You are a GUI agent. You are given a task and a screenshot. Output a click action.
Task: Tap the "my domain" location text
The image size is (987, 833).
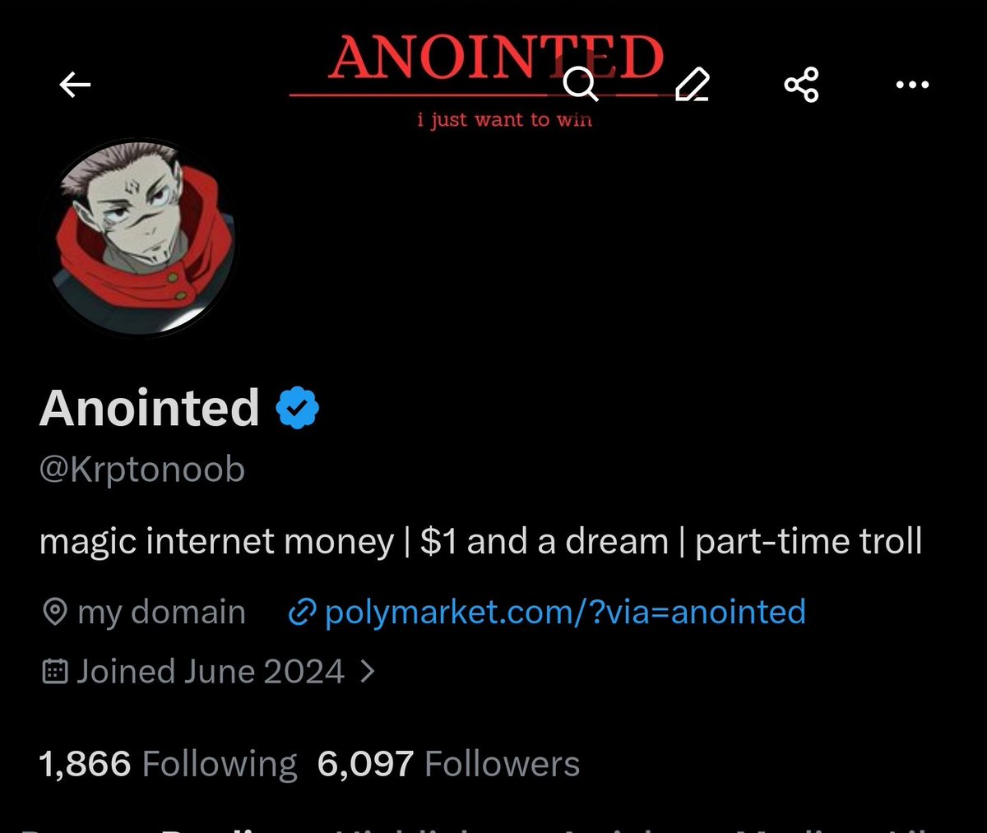click(161, 613)
